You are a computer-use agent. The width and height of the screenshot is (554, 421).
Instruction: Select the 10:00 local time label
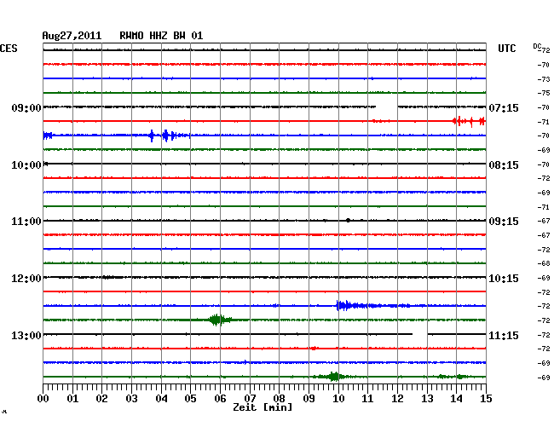tap(26, 165)
